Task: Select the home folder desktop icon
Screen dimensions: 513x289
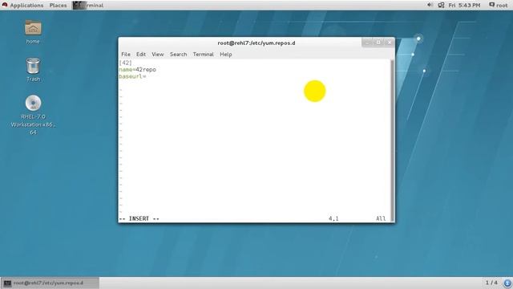Action: click(x=33, y=32)
